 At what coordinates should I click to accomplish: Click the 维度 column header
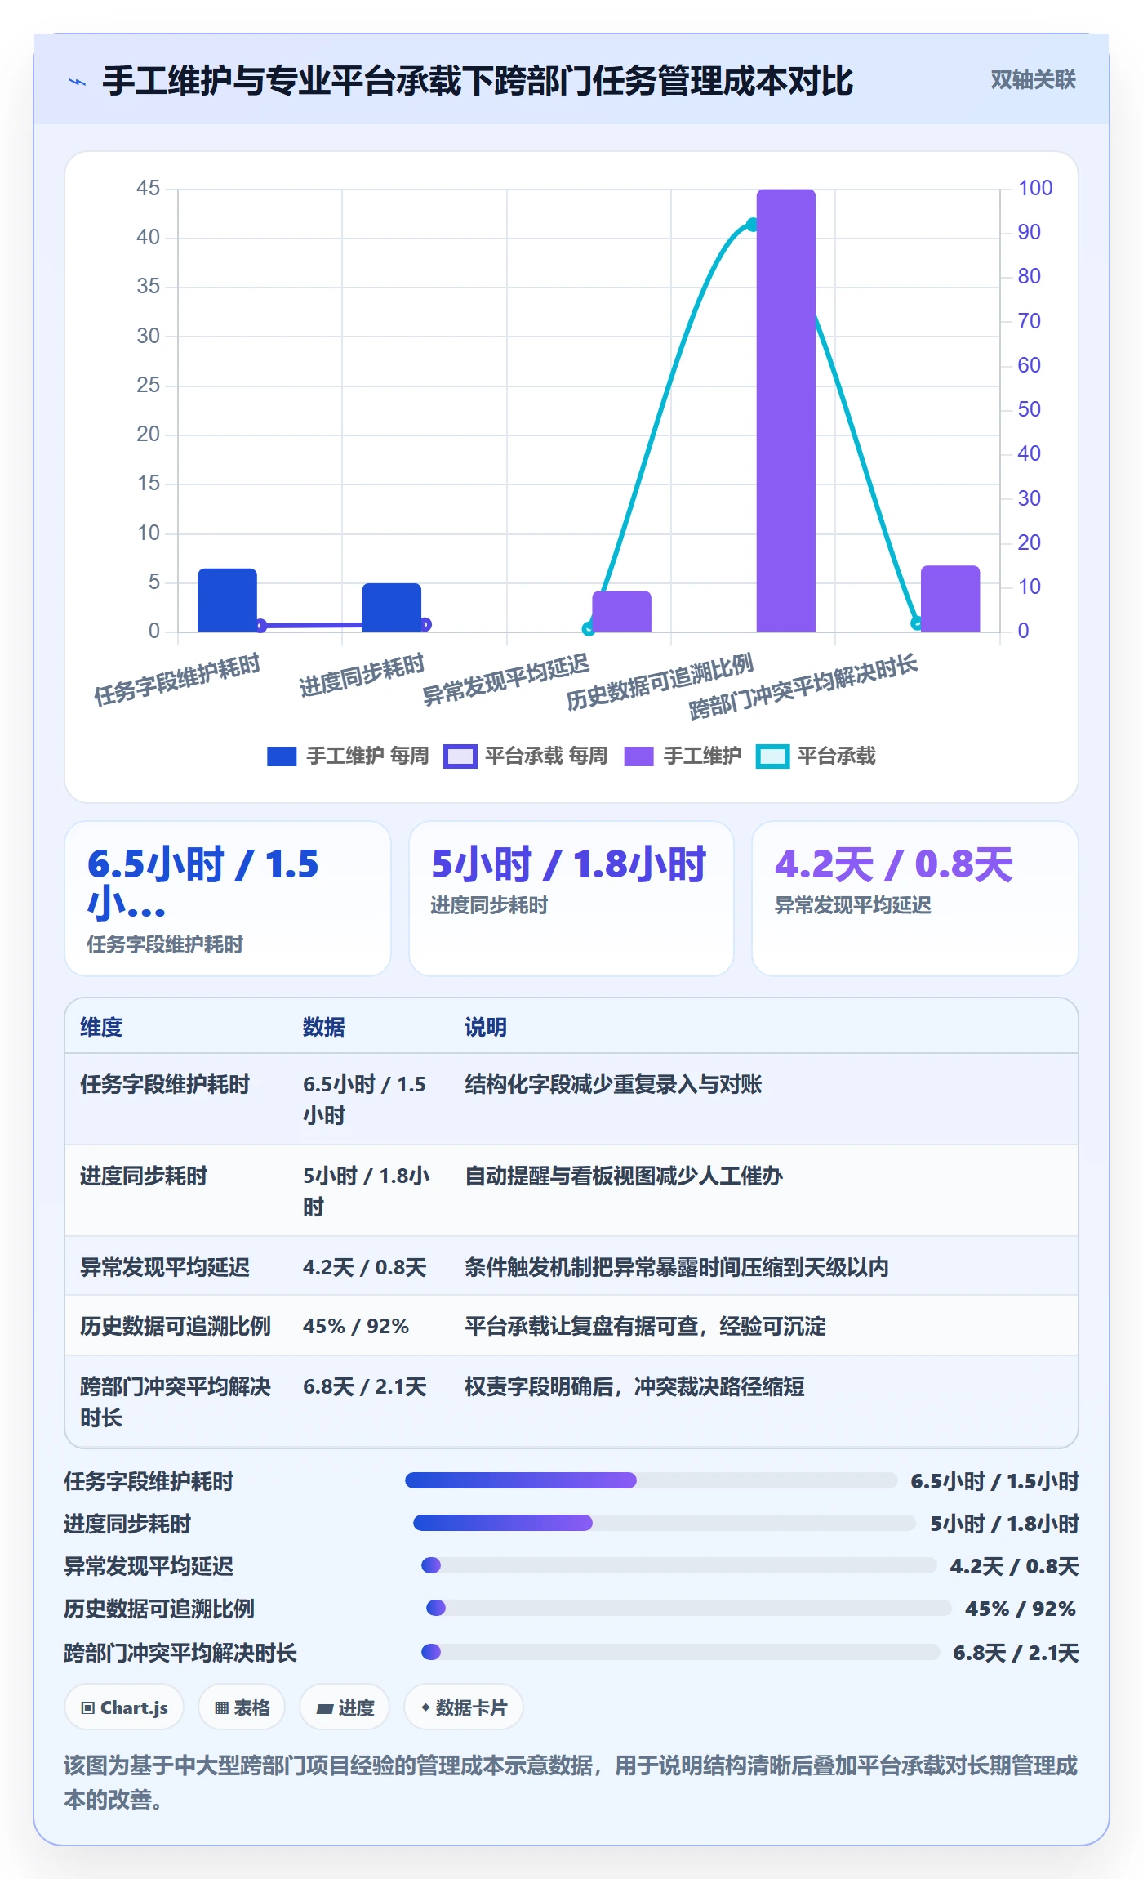coord(101,1027)
